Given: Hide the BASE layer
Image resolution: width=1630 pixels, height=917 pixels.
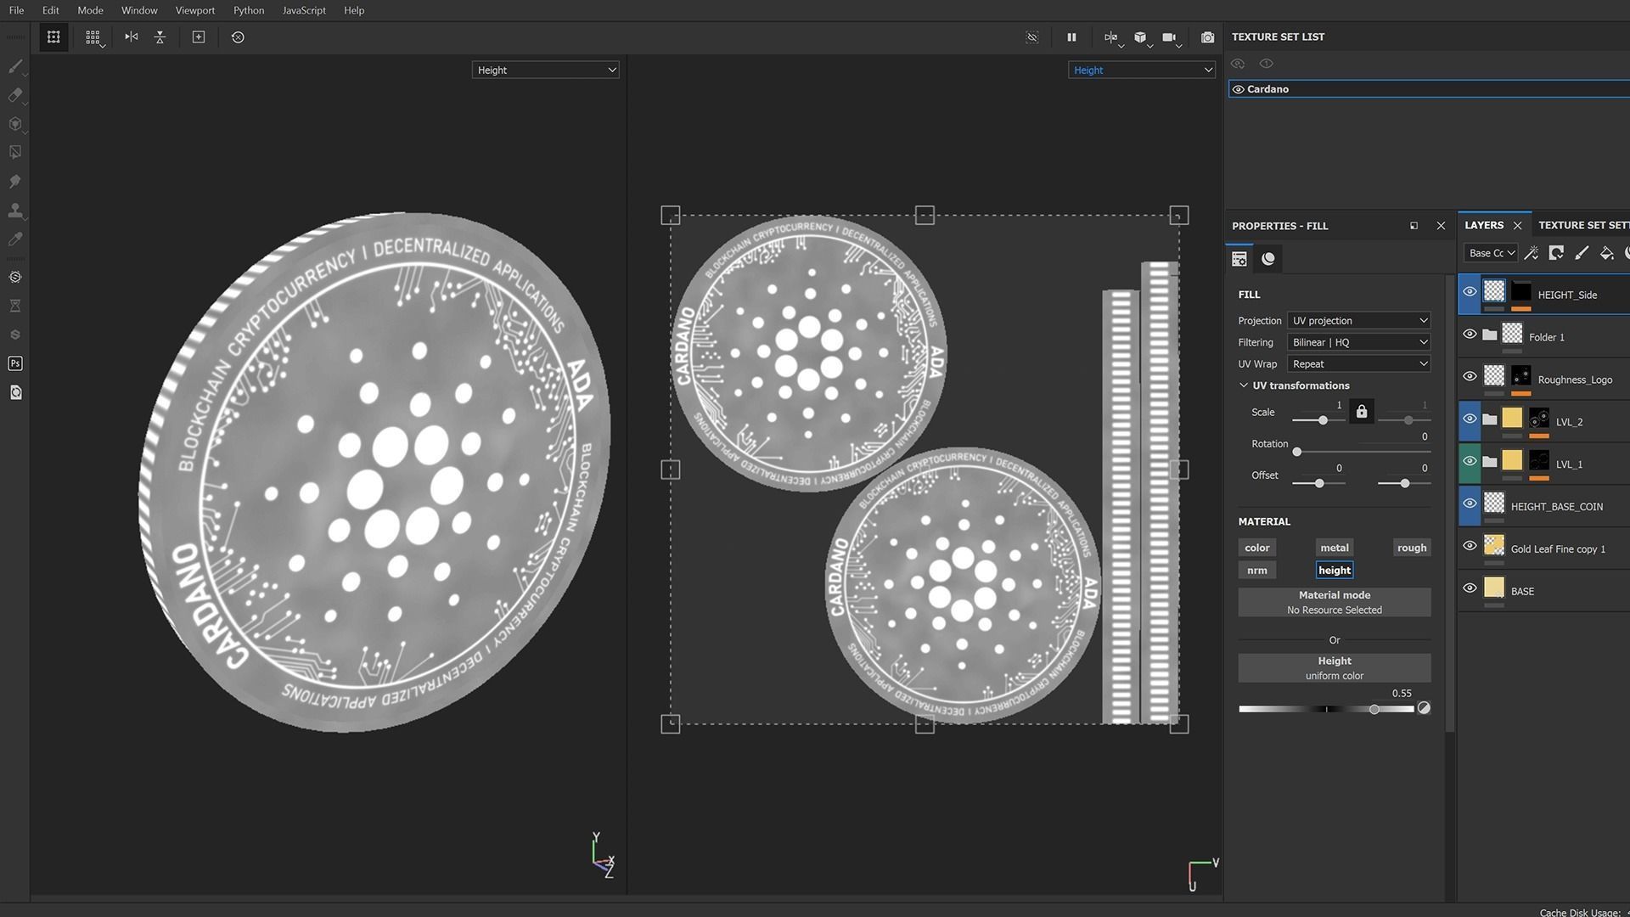Looking at the screenshot, I should click(x=1470, y=588).
